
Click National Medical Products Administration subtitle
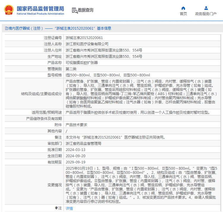pyautogui.click(x=40, y=14)
